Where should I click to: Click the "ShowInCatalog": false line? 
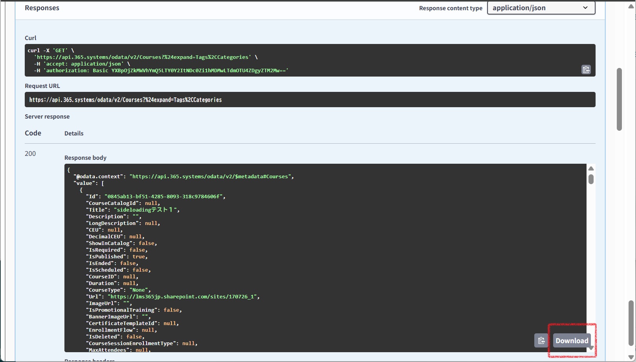point(121,243)
